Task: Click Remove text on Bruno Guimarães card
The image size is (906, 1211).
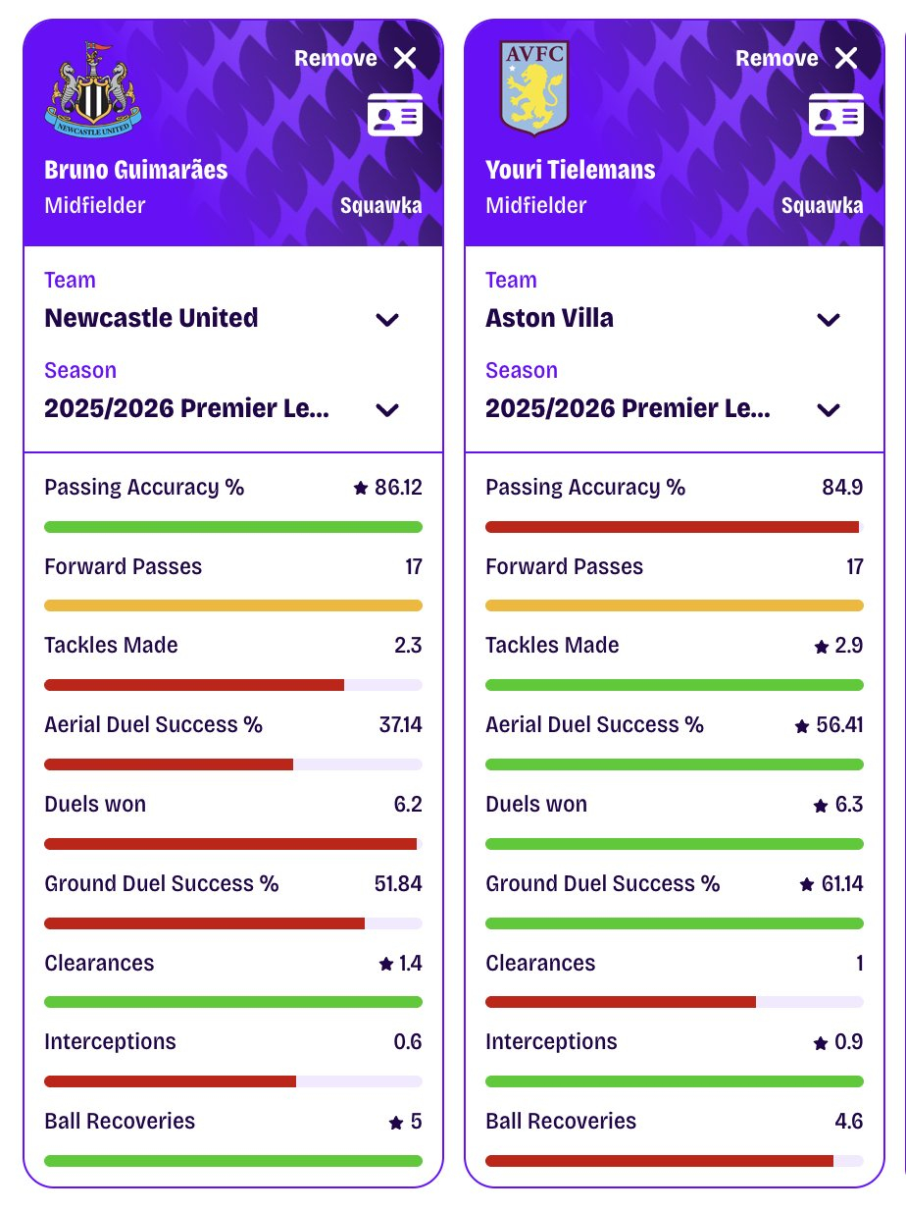Action: tap(335, 58)
